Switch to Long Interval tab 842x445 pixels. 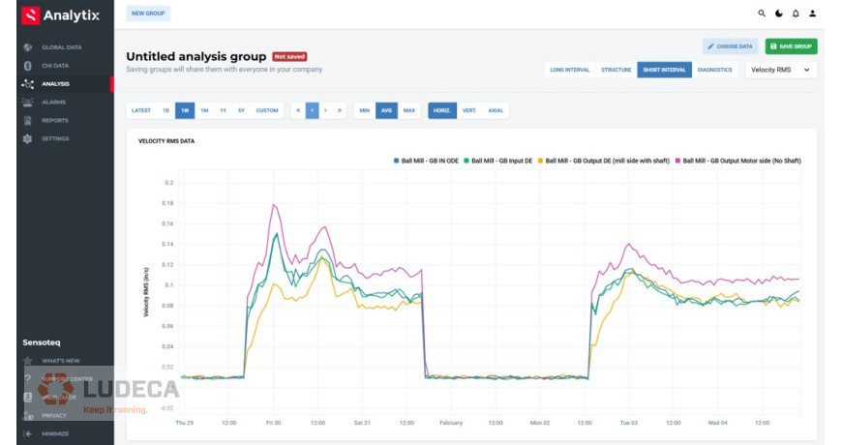(570, 70)
